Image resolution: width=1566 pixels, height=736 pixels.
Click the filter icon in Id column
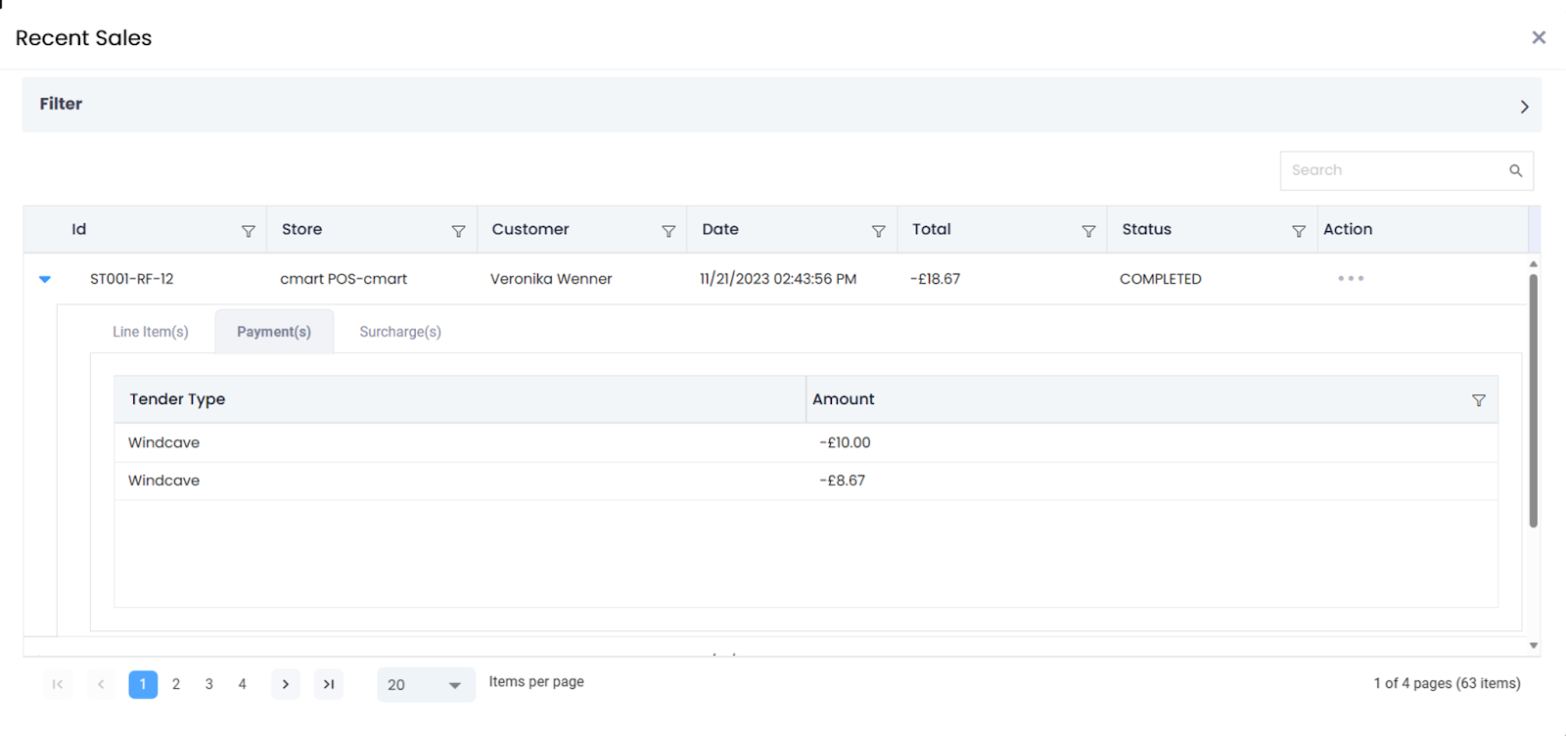tap(248, 231)
